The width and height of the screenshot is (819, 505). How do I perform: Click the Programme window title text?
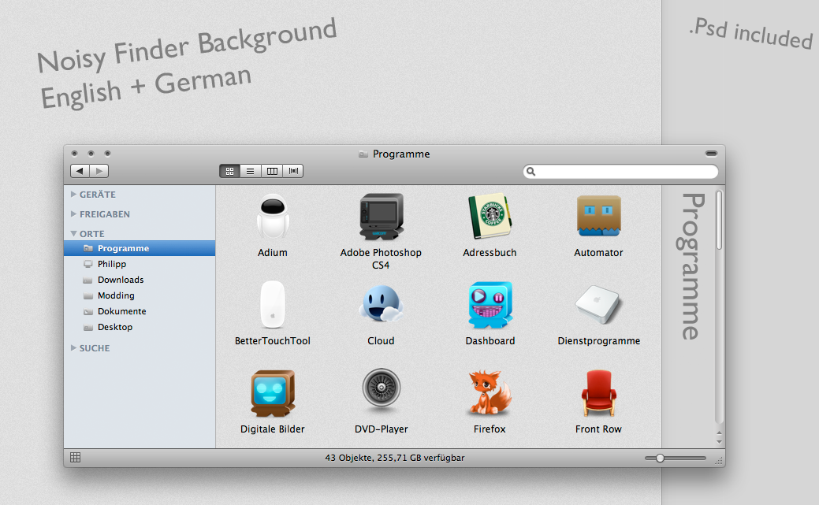point(401,154)
